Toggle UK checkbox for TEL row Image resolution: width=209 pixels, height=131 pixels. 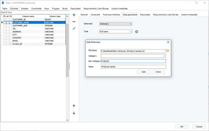click(x=8, y=29)
